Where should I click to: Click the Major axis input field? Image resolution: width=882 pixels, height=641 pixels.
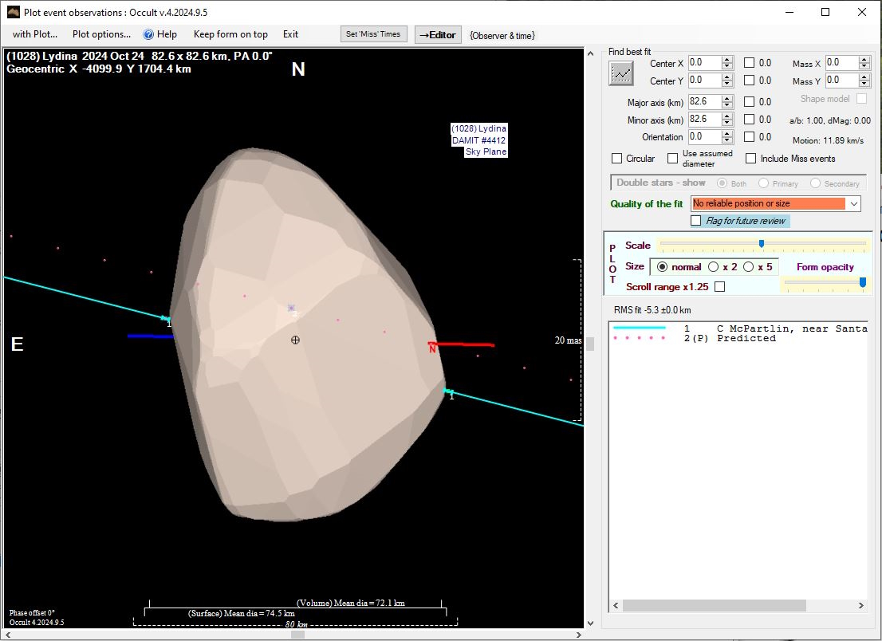[x=705, y=102]
